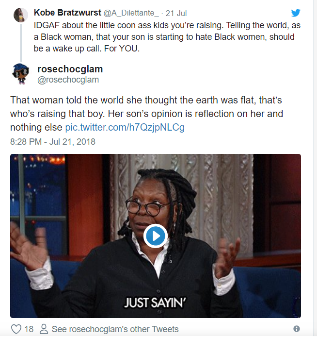Click the 21 Jul date on the parent tweet

[176, 13]
